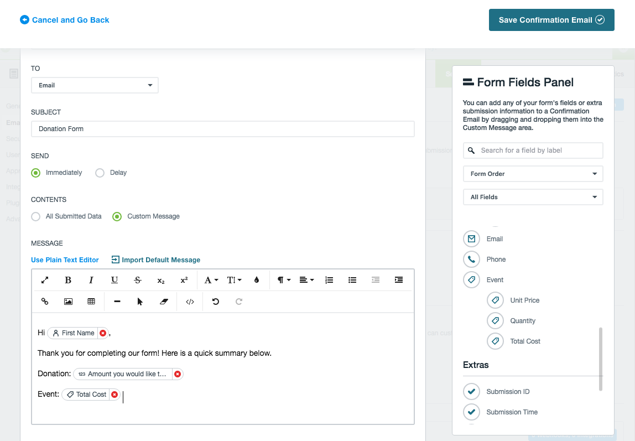Image resolution: width=635 pixels, height=441 pixels.
Task: Click Save Confirmation Email button
Action: (551, 20)
